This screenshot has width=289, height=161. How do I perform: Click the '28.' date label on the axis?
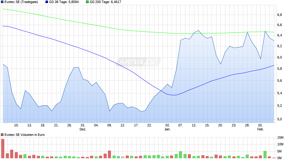(x=247, y=125)
